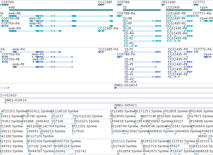Image resolution: width=213 pixels, height=155 pixels.
Task: Open transcript CG32495-RE
Action: tap(174, 41)
